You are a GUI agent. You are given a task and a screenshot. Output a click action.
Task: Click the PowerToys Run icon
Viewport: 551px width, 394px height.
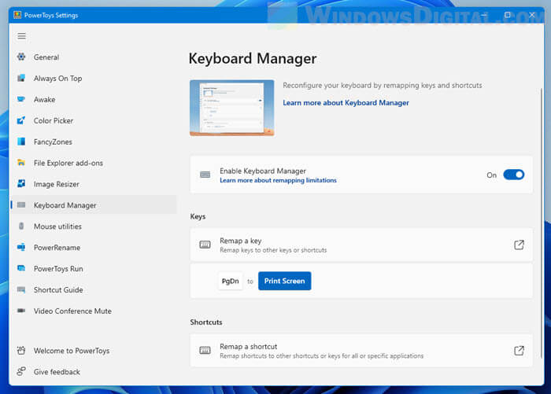click(21, 268)
